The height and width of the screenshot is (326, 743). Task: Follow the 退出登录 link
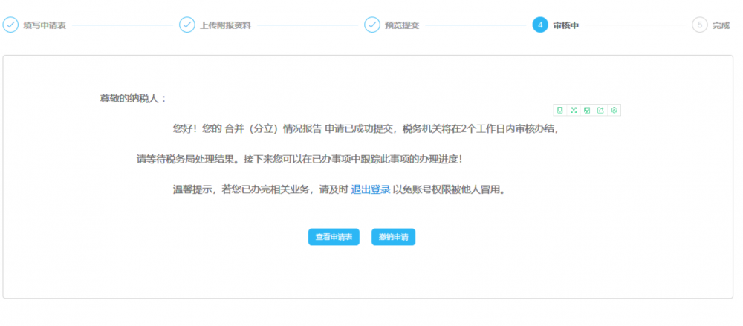(371, 189)
